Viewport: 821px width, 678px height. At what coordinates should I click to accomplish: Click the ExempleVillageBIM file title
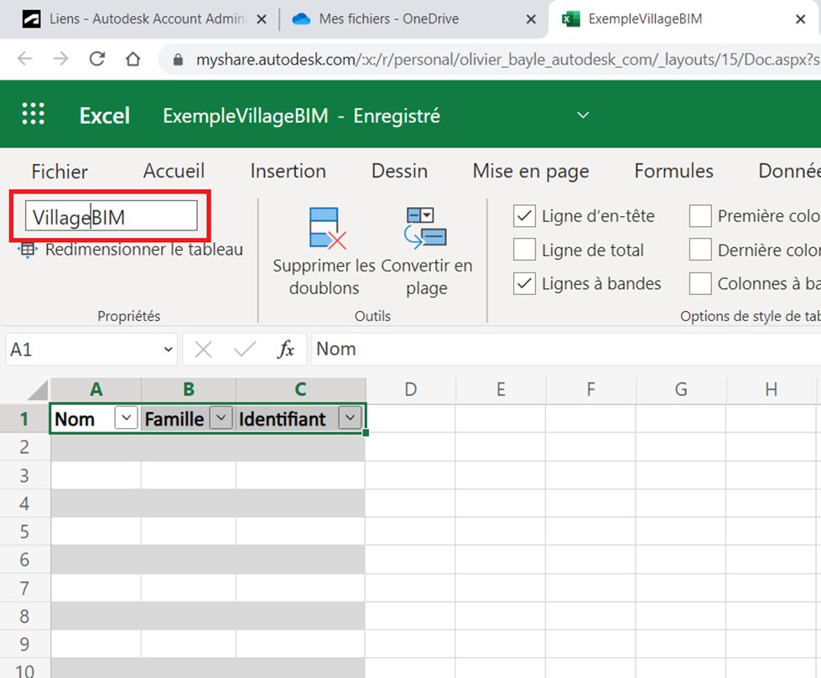[245, 116]
